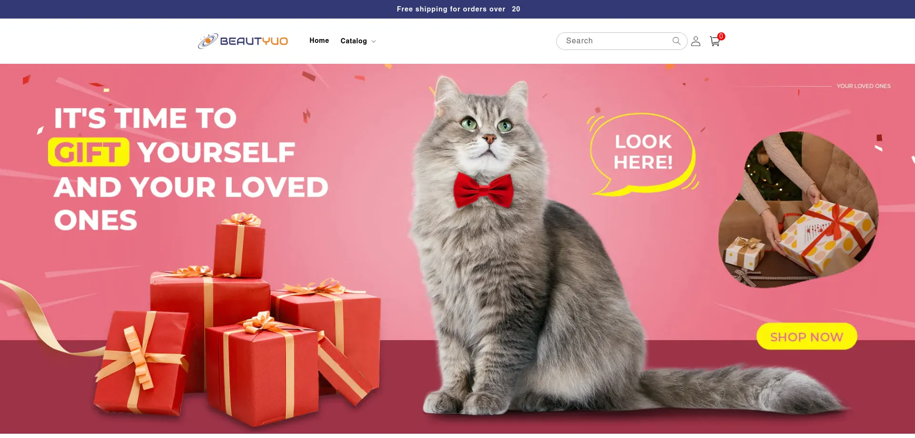915x438 pixels.
Task: Click the gift wrapping photo thumbnail
Action: tap(799, 209)
